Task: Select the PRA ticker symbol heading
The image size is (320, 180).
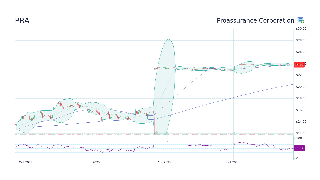Action: (22, 21)
